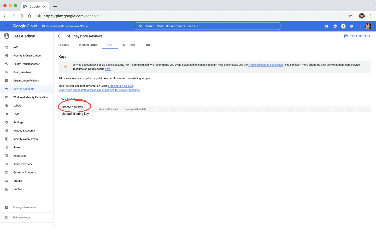Open the GooglePlayStore Reviews SB project picker
The height and width of the screenshot is (234, 376).
[x=65, y=26]
